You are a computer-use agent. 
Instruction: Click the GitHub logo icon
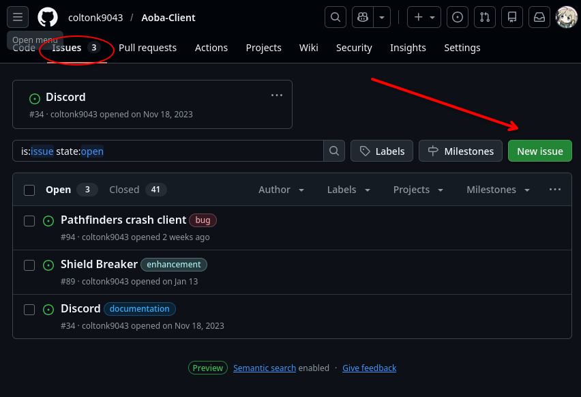click(x=48, y=17)
